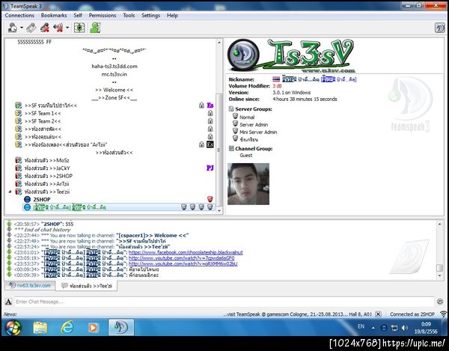Click the purple Es badge on first SF channel
449x351 pixels.
210,106
